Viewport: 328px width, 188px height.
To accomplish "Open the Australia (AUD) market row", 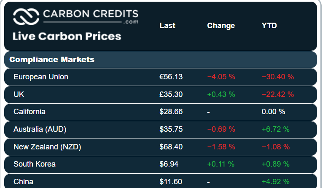I will [x=40, y=129].
